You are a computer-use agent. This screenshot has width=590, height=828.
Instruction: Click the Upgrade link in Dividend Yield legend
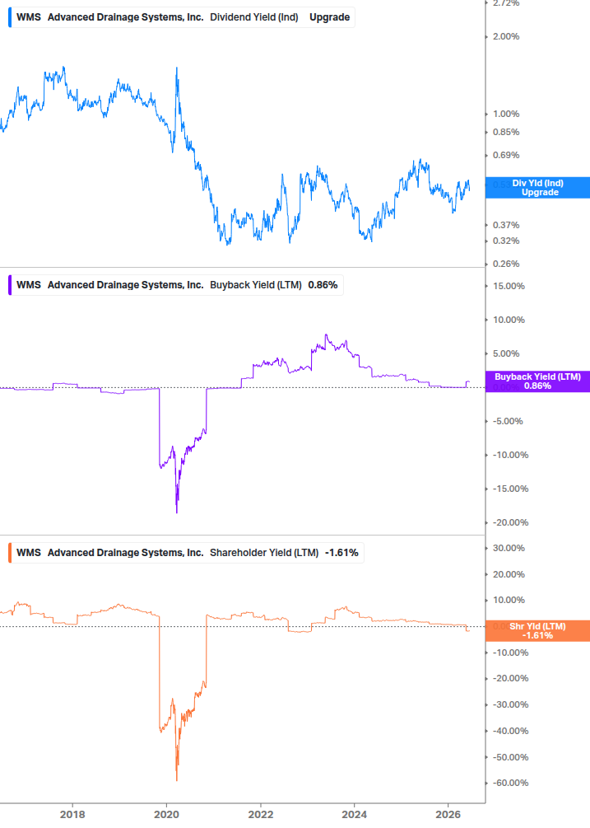pos(329,17)
